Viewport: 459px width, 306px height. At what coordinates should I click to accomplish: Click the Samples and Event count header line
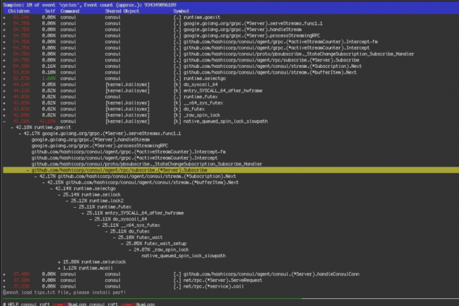click(x=90, y=5)
